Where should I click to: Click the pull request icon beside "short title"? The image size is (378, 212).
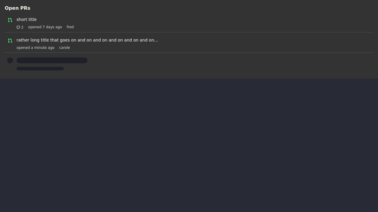[10, 20]
